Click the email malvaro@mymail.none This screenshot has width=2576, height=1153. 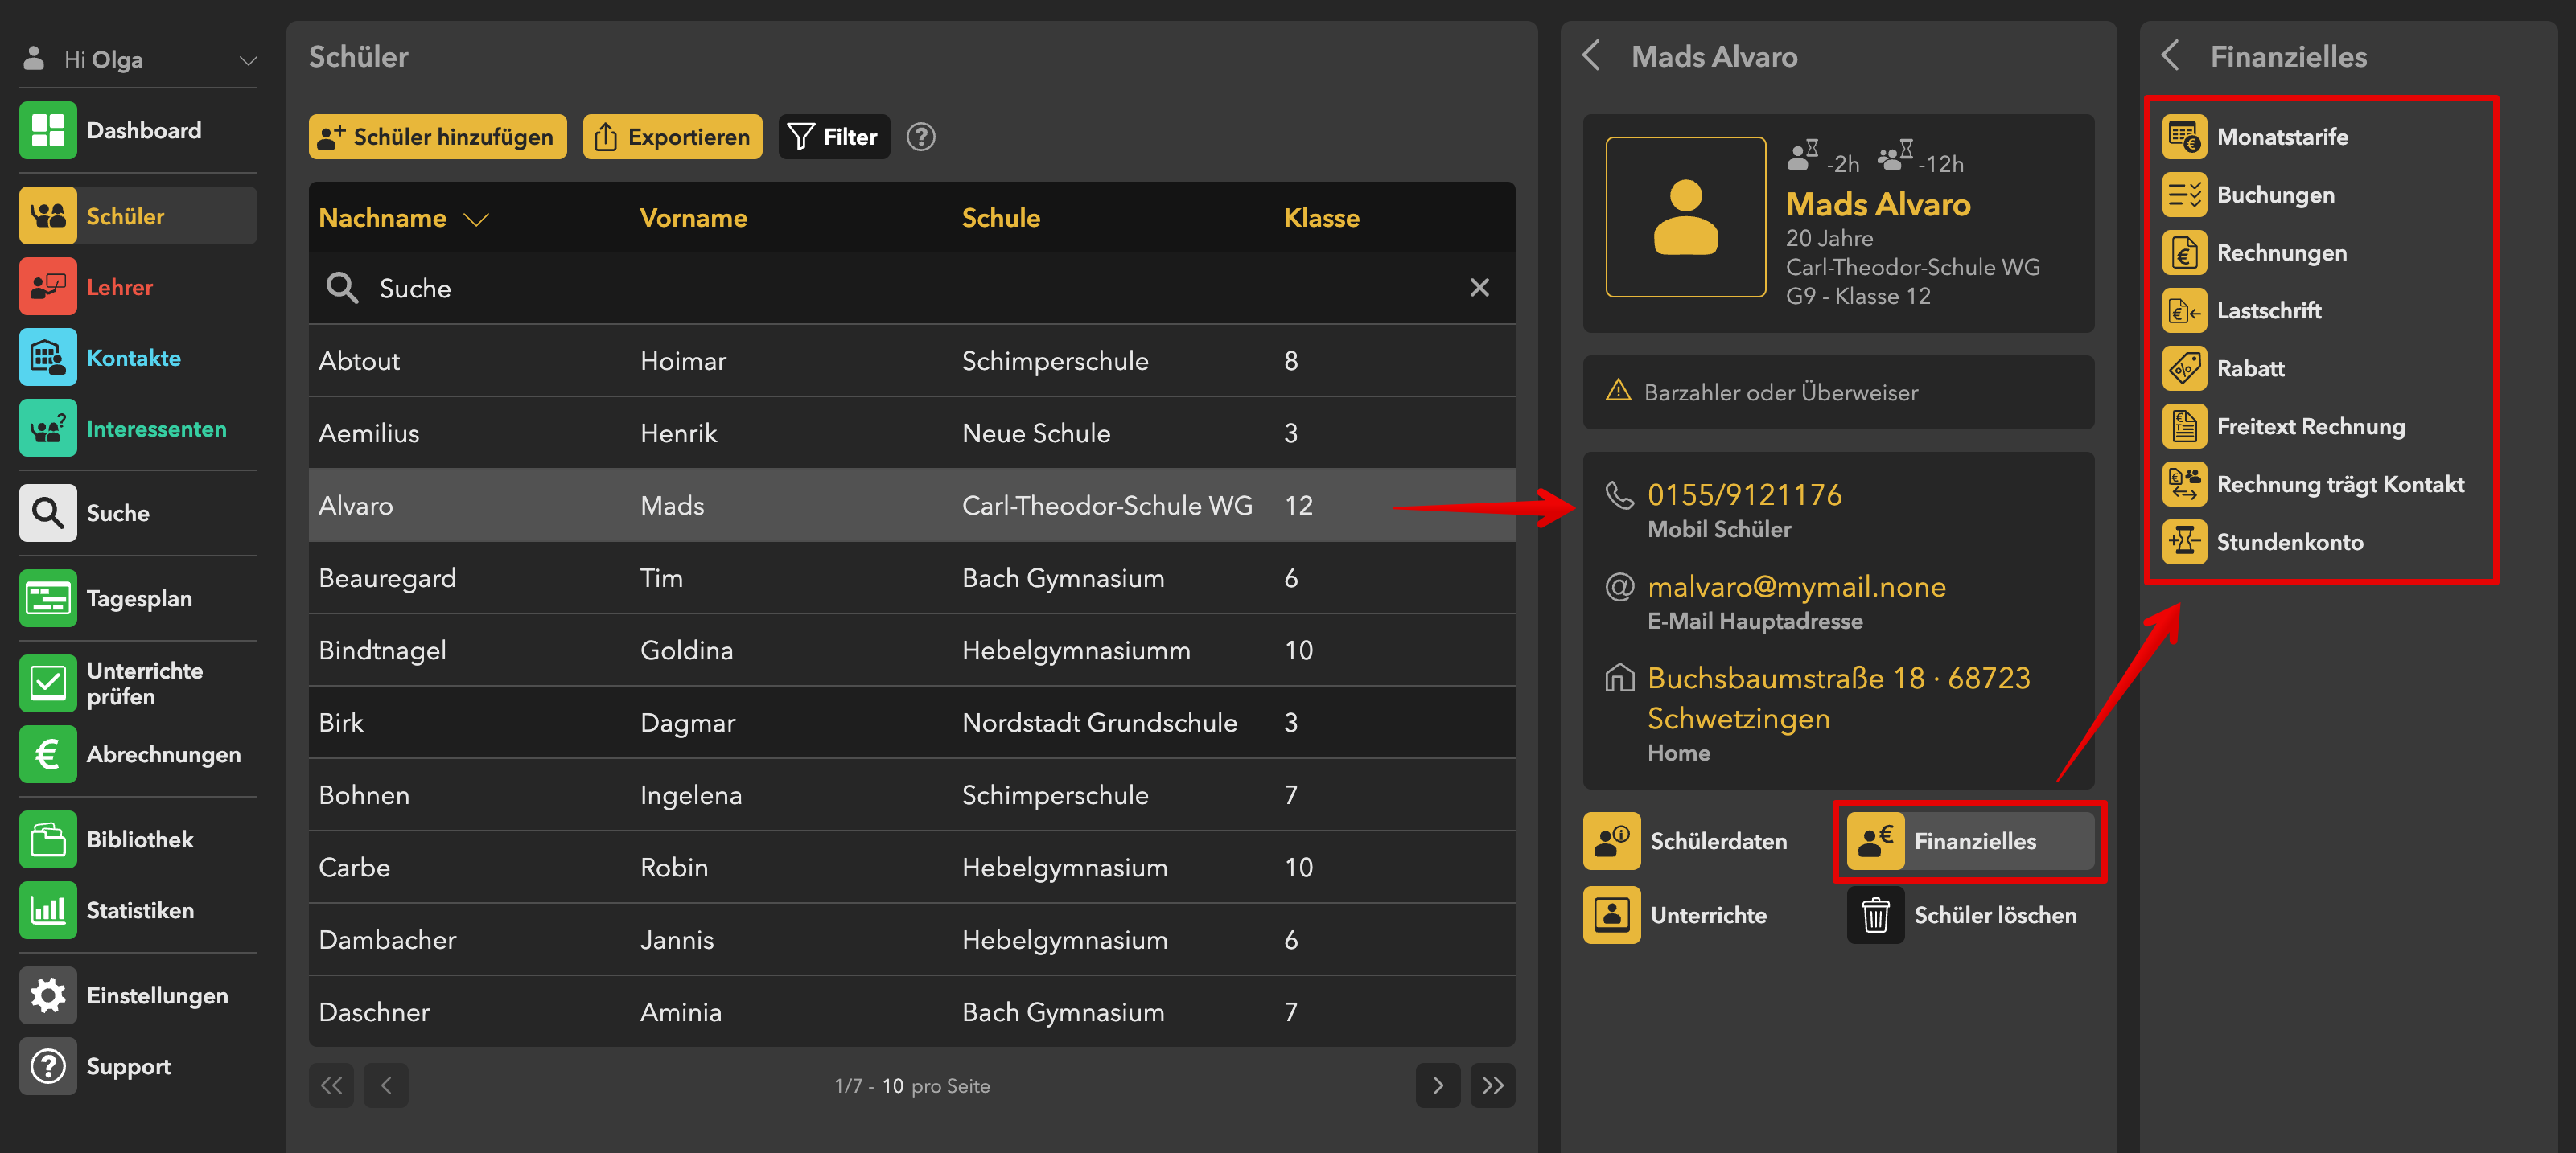(1796, 586)
